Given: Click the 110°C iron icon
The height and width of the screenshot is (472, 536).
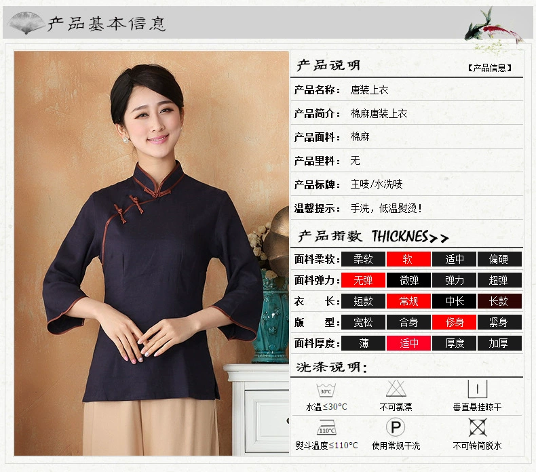Looking at the screenshot, I should coord(327,428).
